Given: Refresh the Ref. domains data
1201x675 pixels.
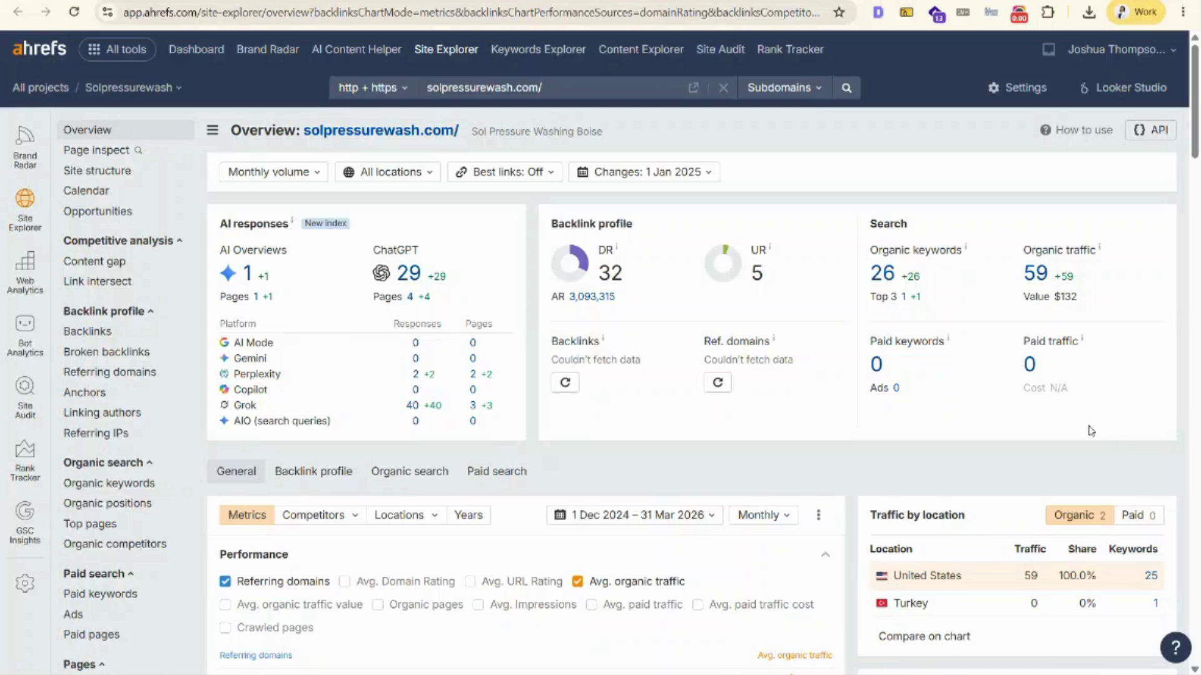Looking at the screenshot, I should [717, 382].
